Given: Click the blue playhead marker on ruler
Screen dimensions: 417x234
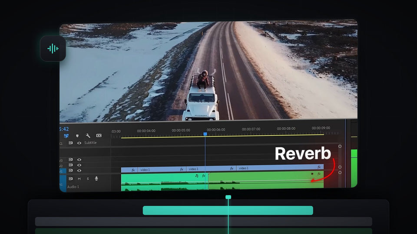Looking at the screenshot, I should [205, 134].
